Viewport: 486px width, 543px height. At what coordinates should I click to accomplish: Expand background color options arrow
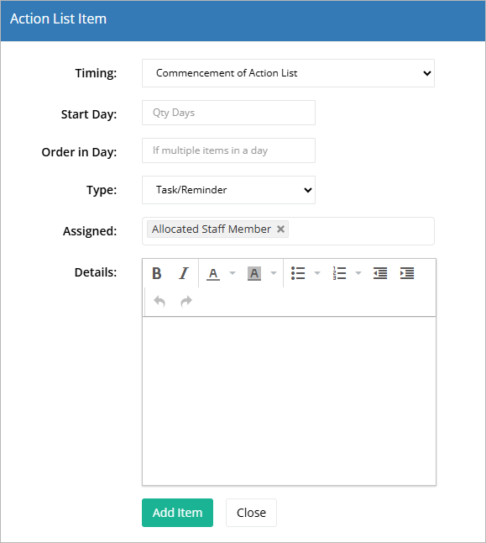click(274, 273)
